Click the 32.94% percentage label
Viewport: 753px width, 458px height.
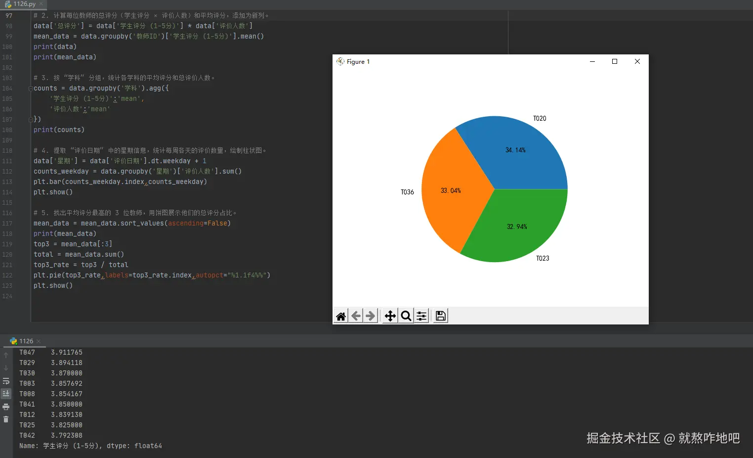(517, 227)
